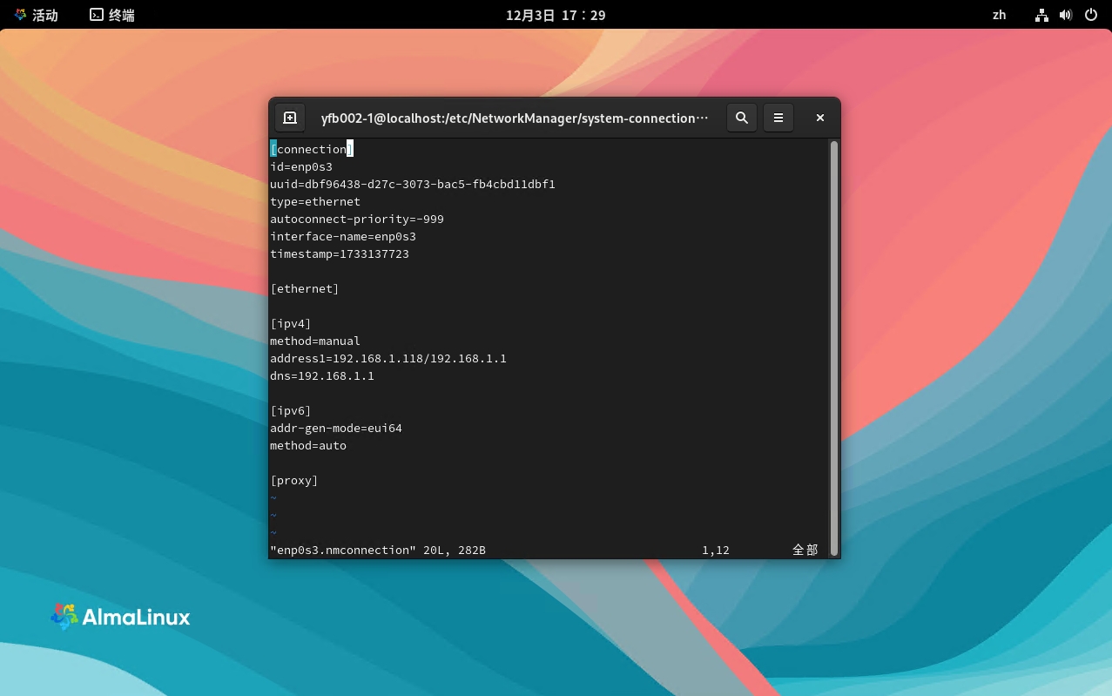Image resolution: width=1112 pixels, height=696 pixels.
Task: Click the address1=192.168.1.118 line
Action: point(388,359)
